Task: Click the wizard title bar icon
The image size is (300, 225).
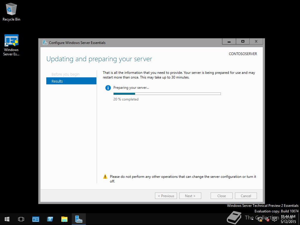Action: [45, 42]
